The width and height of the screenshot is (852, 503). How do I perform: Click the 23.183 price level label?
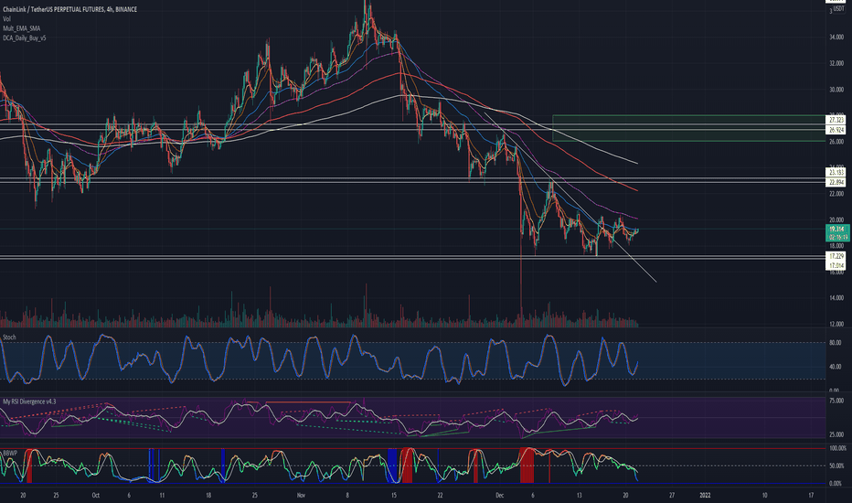click(x=836, y=172)
